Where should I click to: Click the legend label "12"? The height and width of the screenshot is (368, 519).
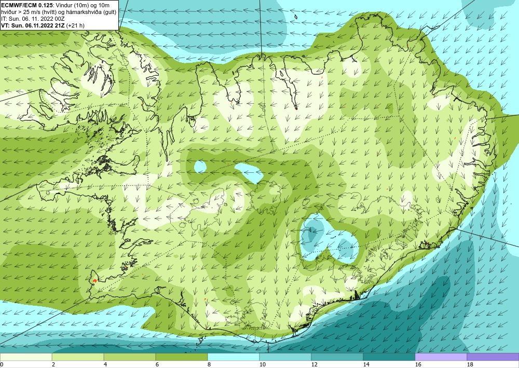[x=314, y=365]
